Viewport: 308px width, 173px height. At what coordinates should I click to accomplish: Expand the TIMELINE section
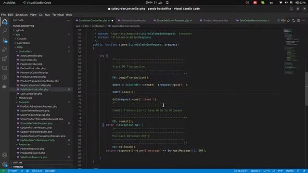pos(18,167)
